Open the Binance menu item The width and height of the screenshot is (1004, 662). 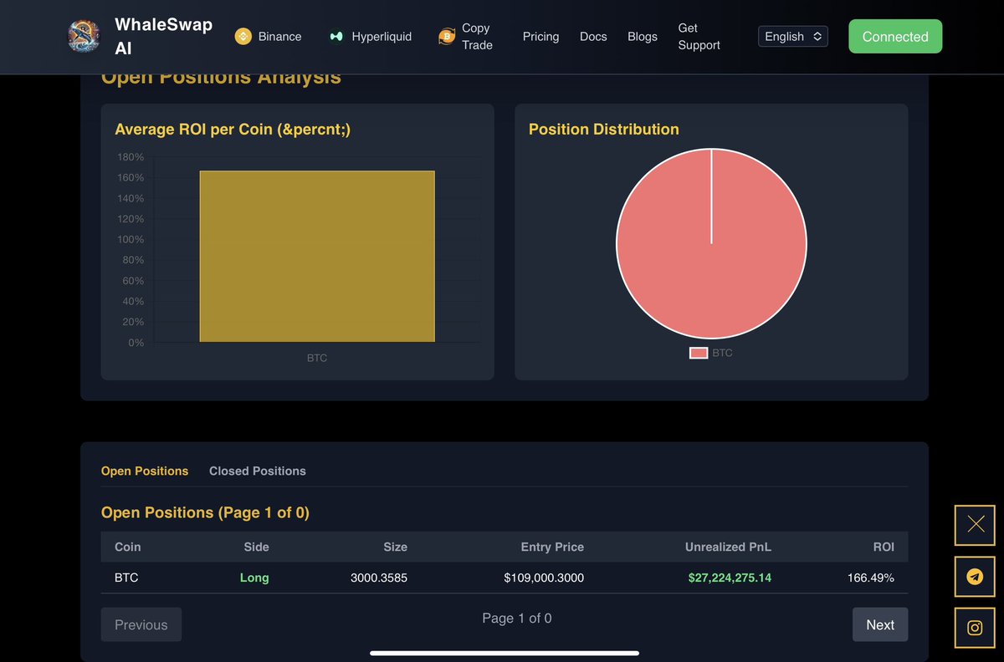[x=279, y=36]
